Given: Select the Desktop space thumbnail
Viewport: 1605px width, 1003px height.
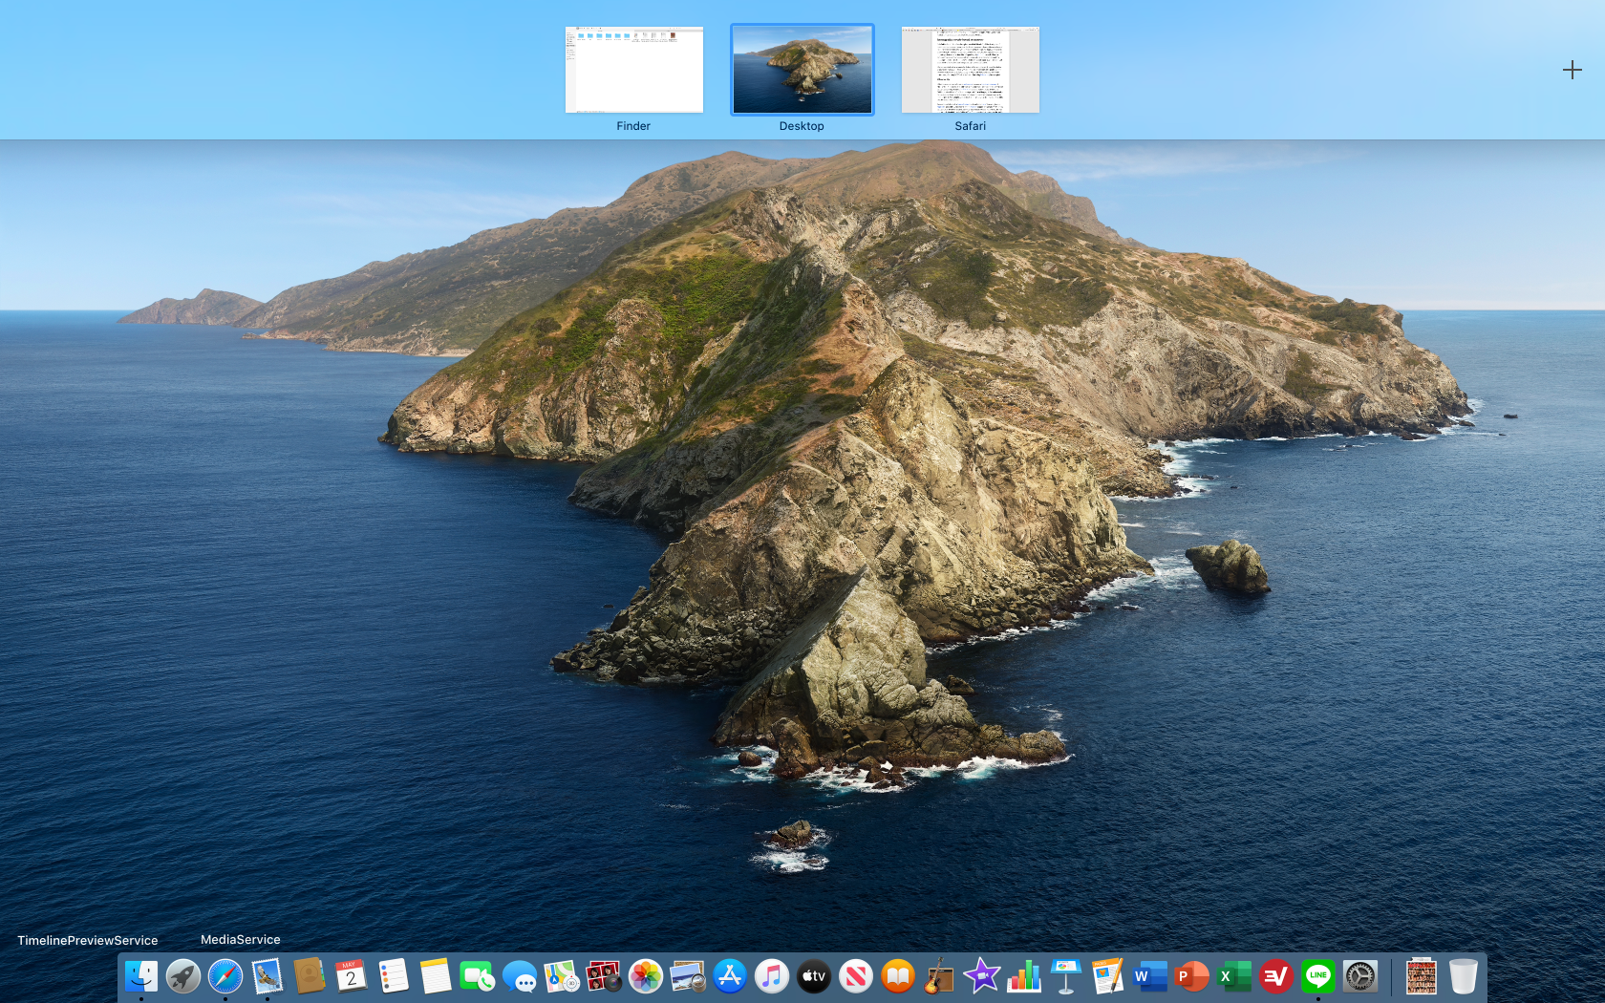Looking at the screenshot, I should [802, 70].
